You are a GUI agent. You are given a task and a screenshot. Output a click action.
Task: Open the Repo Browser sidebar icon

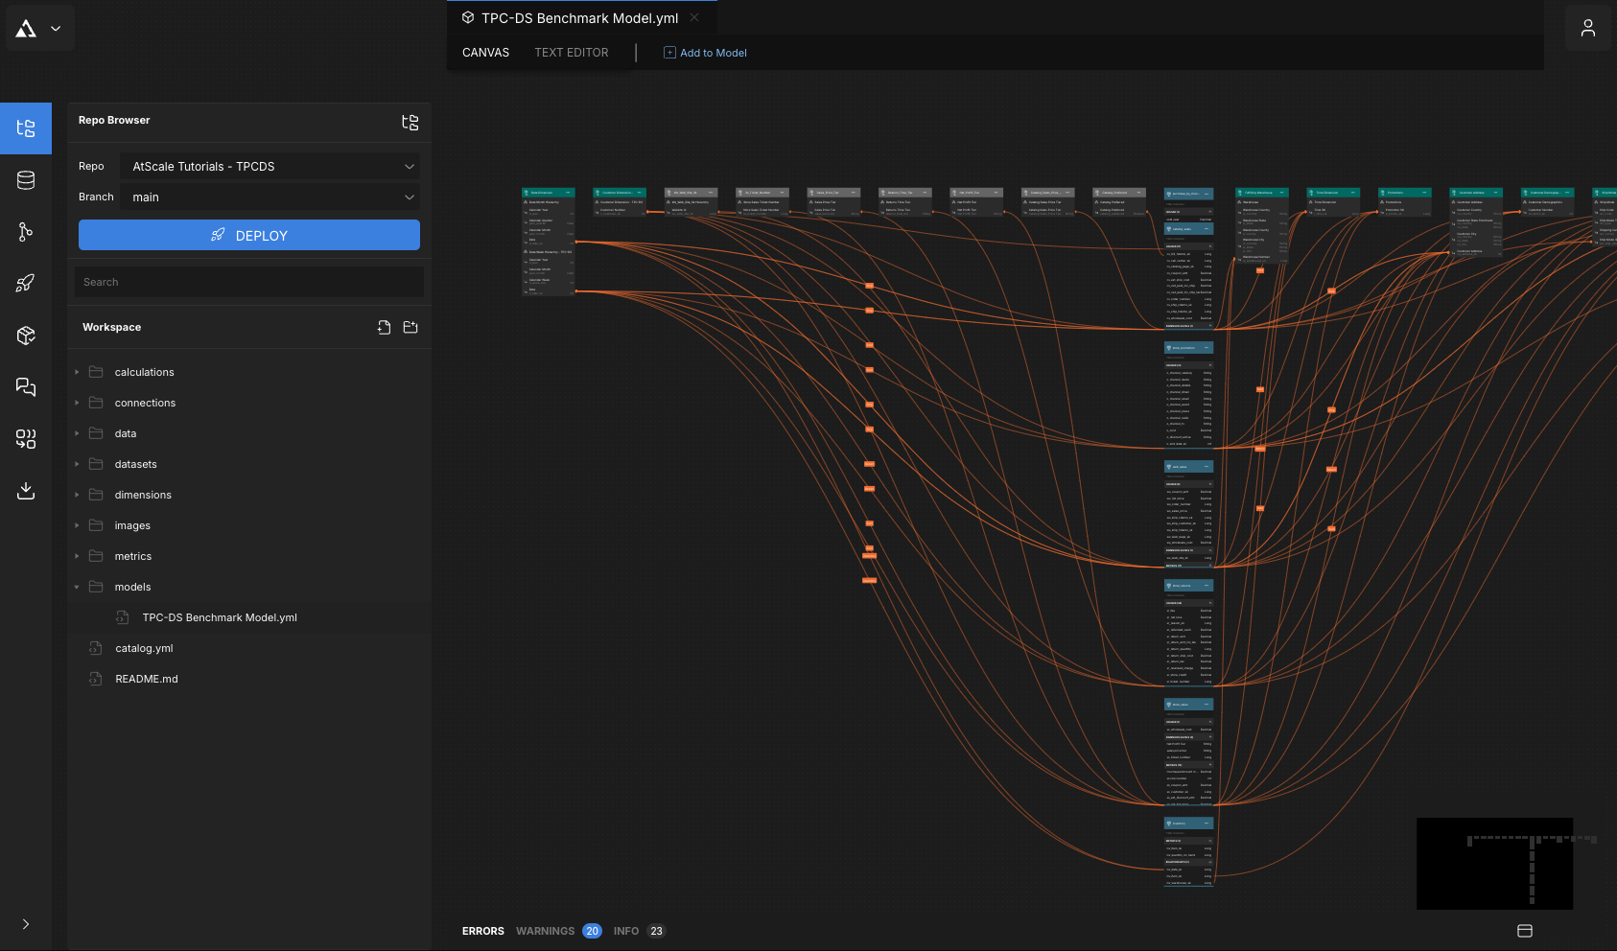pyautogui.click(x=26, y=128)
